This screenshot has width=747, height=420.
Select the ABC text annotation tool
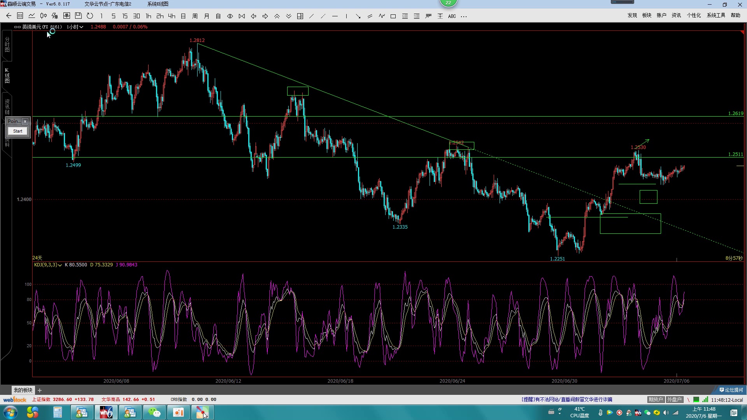[x=452, y=16]
